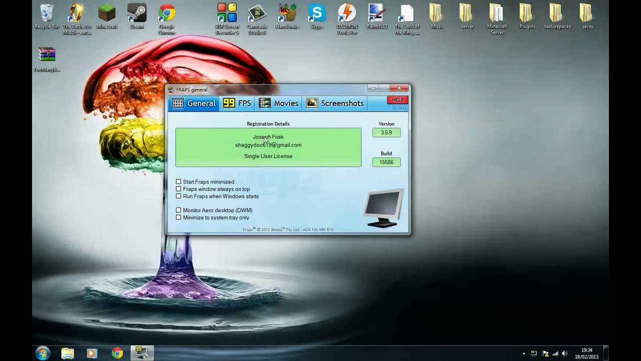Select the TooManyItems archive icon

click(47, 59)
